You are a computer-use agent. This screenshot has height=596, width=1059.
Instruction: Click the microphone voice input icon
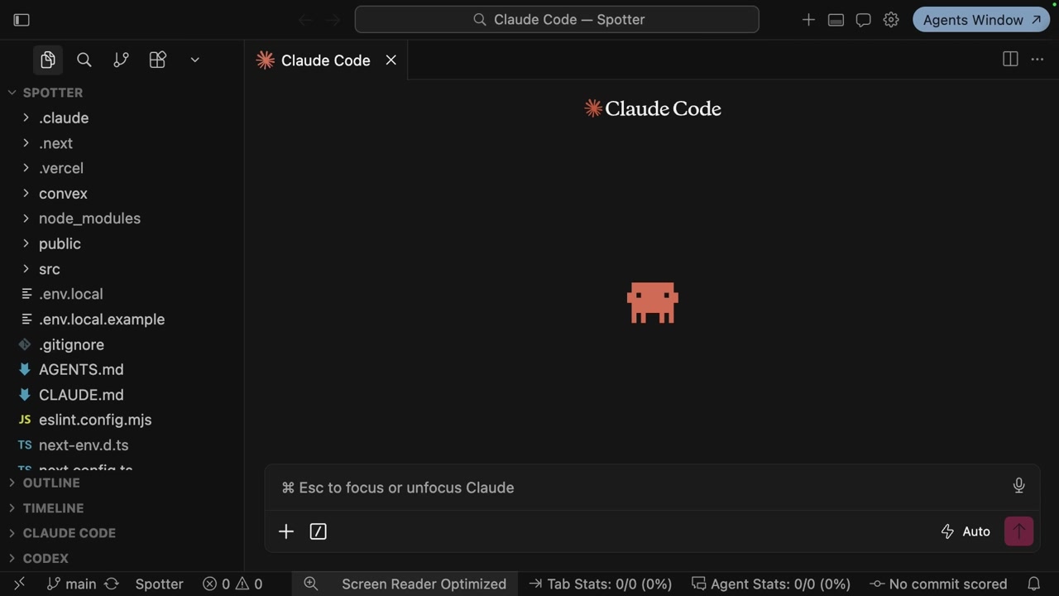(1018, 486)
